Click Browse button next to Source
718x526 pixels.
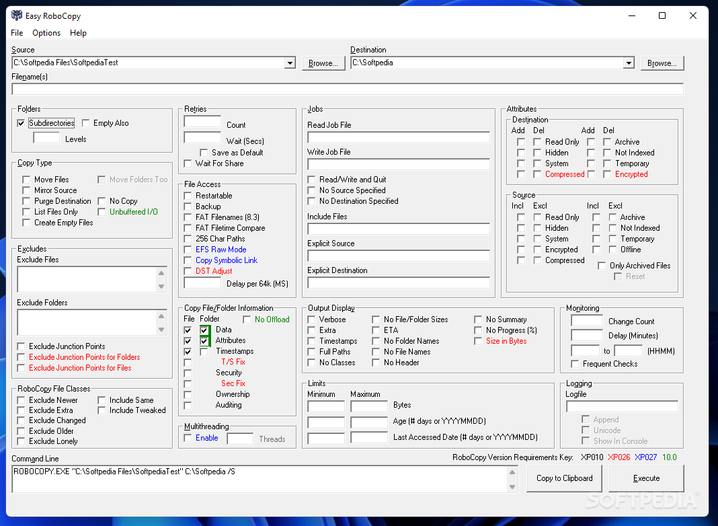click(323, 63)
